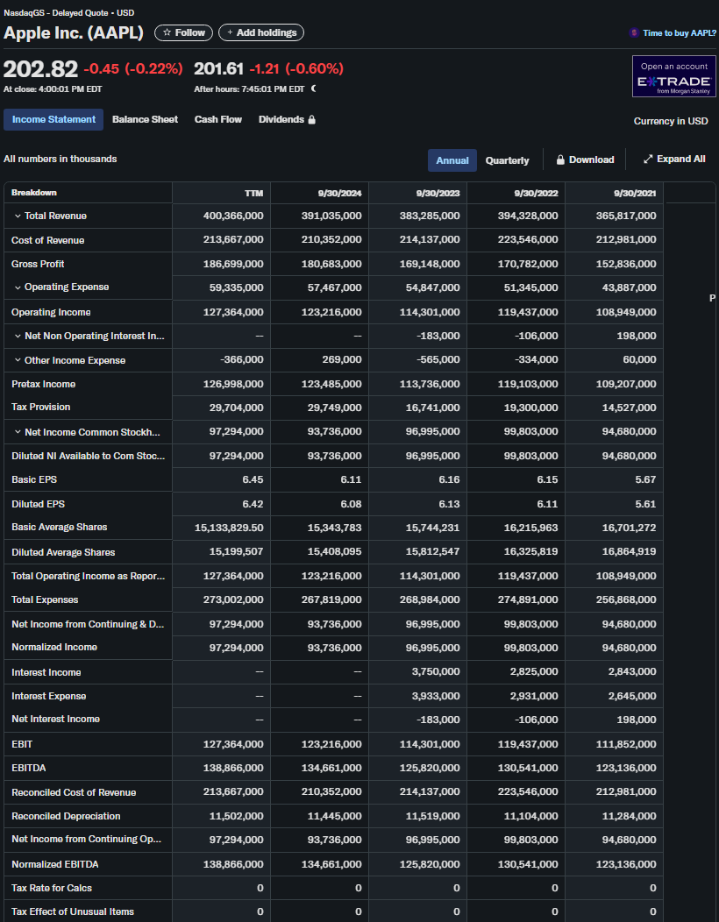This screenshot has height=922, width=719.
Task: Click the star icon in Follow button
Action: pyautogui.click(x=167, y=33)
